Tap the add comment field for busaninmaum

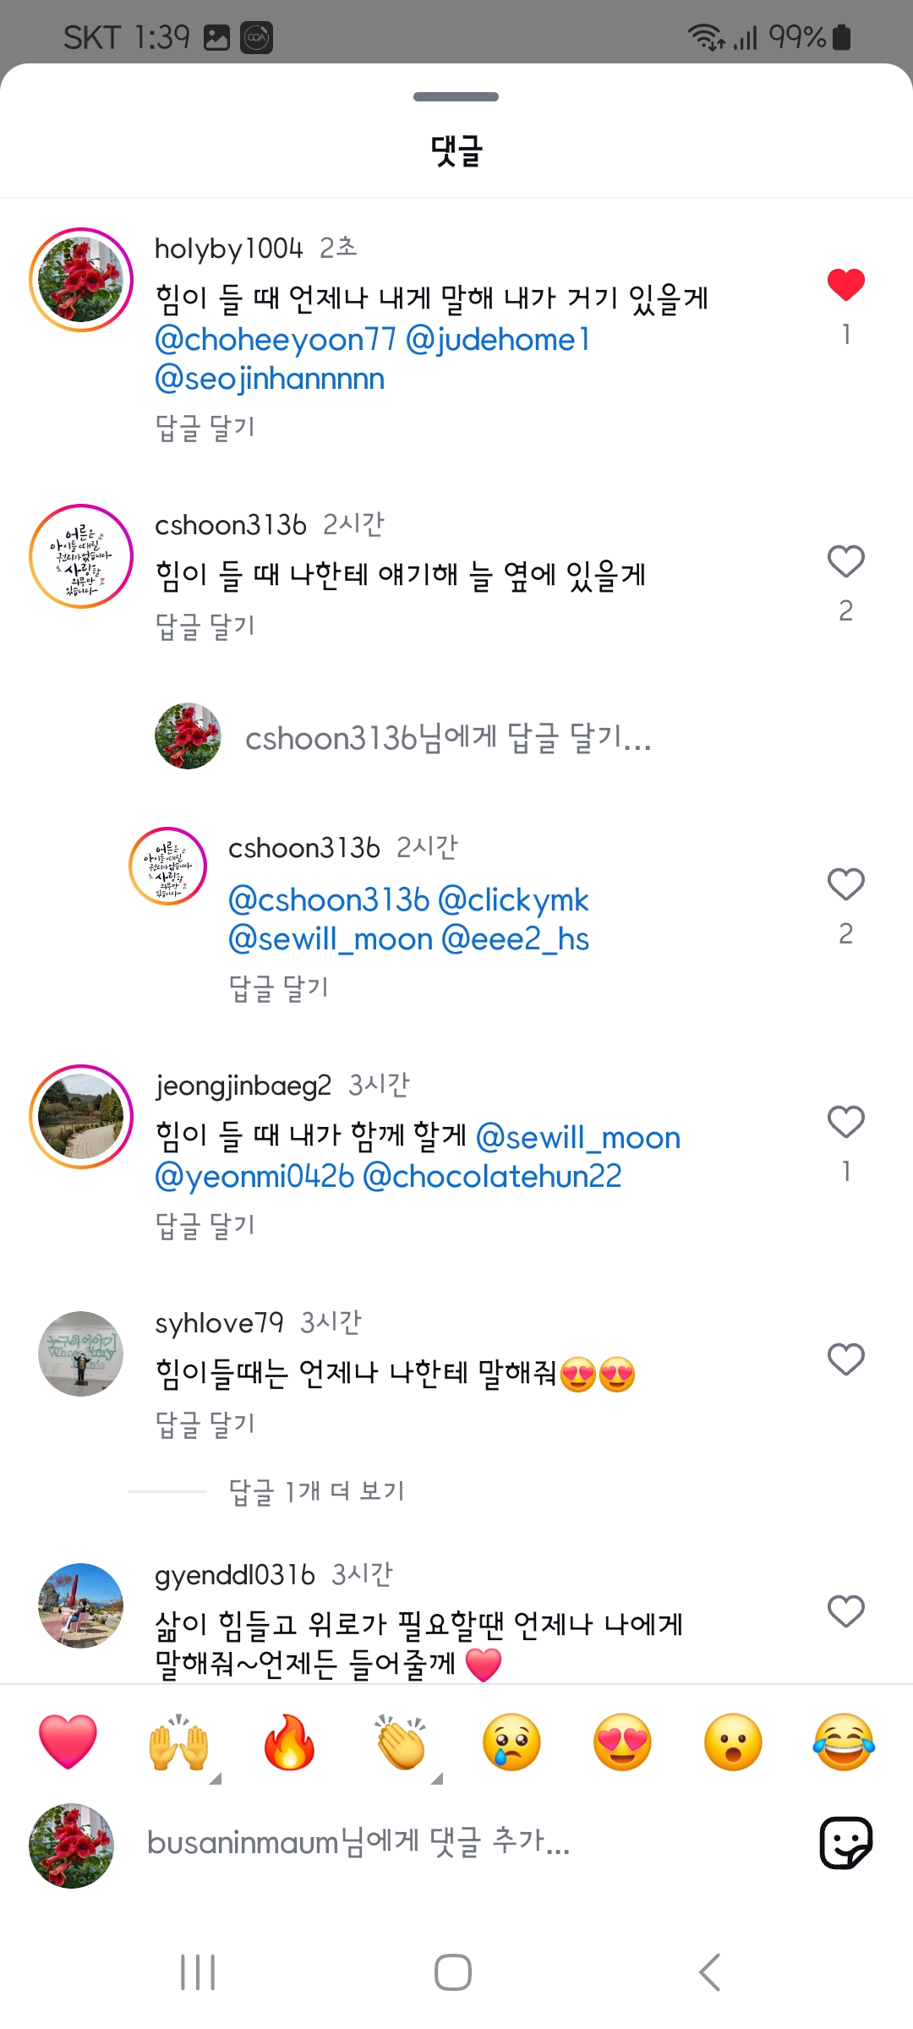(x=423, y=1842)
